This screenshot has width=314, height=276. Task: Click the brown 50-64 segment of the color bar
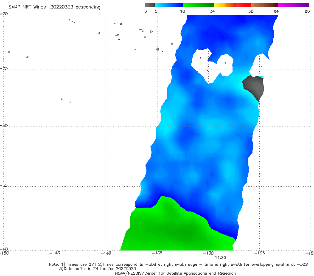tap(264, 5)
